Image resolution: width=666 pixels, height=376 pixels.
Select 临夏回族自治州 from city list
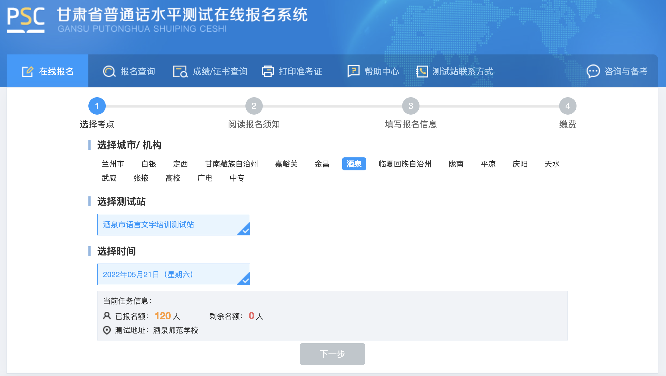click(x=405, y=164)
